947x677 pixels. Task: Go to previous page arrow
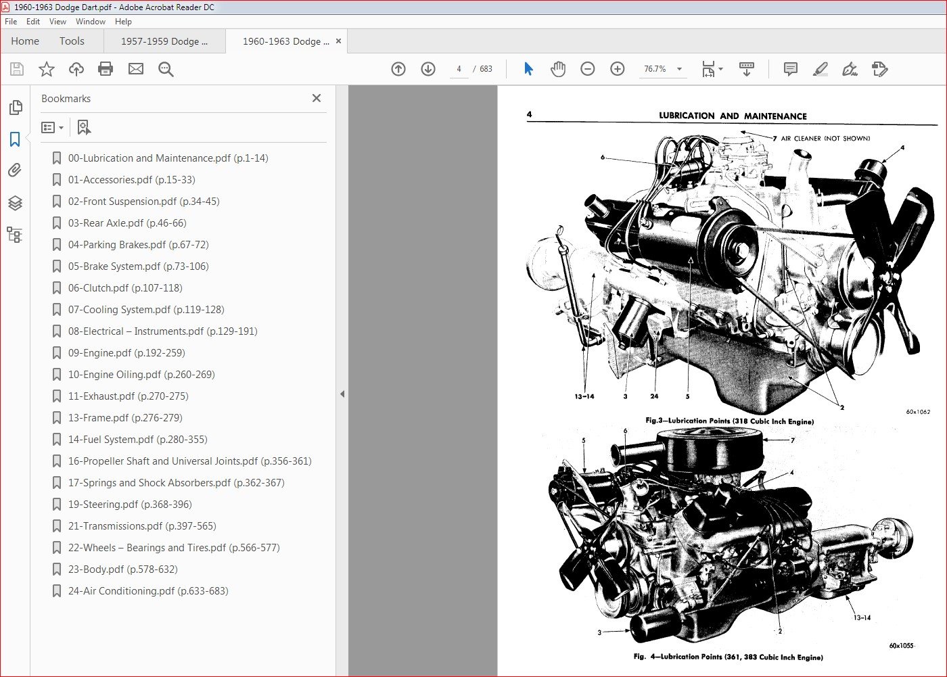(x=398, y=69)
